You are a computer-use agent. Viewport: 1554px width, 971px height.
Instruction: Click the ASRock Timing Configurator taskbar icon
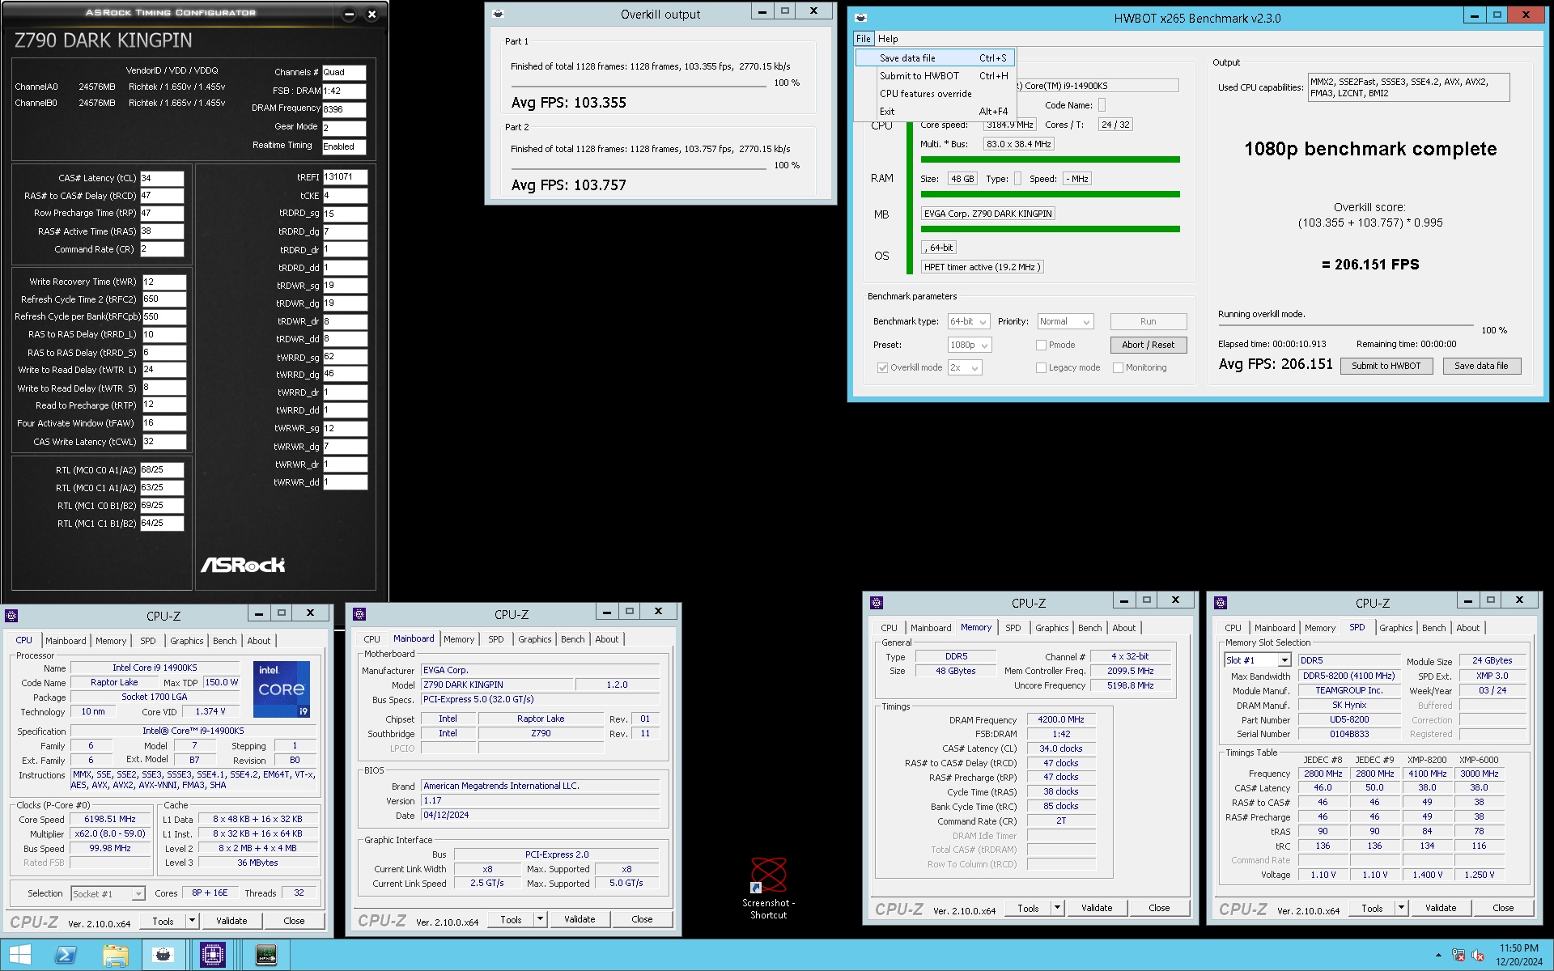265,955
